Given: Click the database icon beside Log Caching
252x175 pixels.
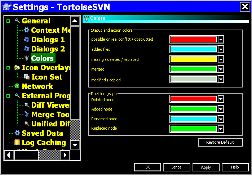Looking at the screenshot, I should click(17, 142).
